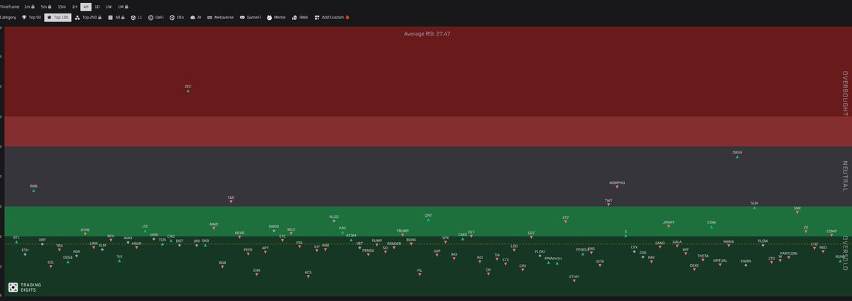
Task: Click the JASMY data point
Action: click(668, 226)
